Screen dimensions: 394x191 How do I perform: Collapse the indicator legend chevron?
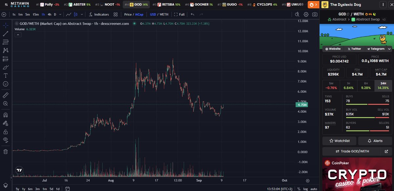18,34
